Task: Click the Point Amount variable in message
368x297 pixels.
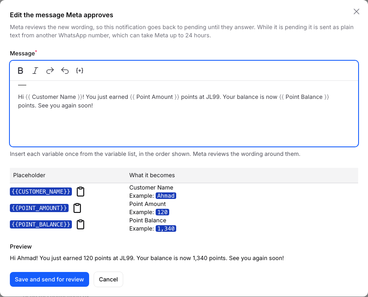Action: (154, 97)
